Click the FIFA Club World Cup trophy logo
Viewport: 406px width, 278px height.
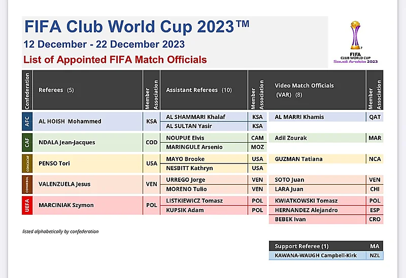pos(356,42)
